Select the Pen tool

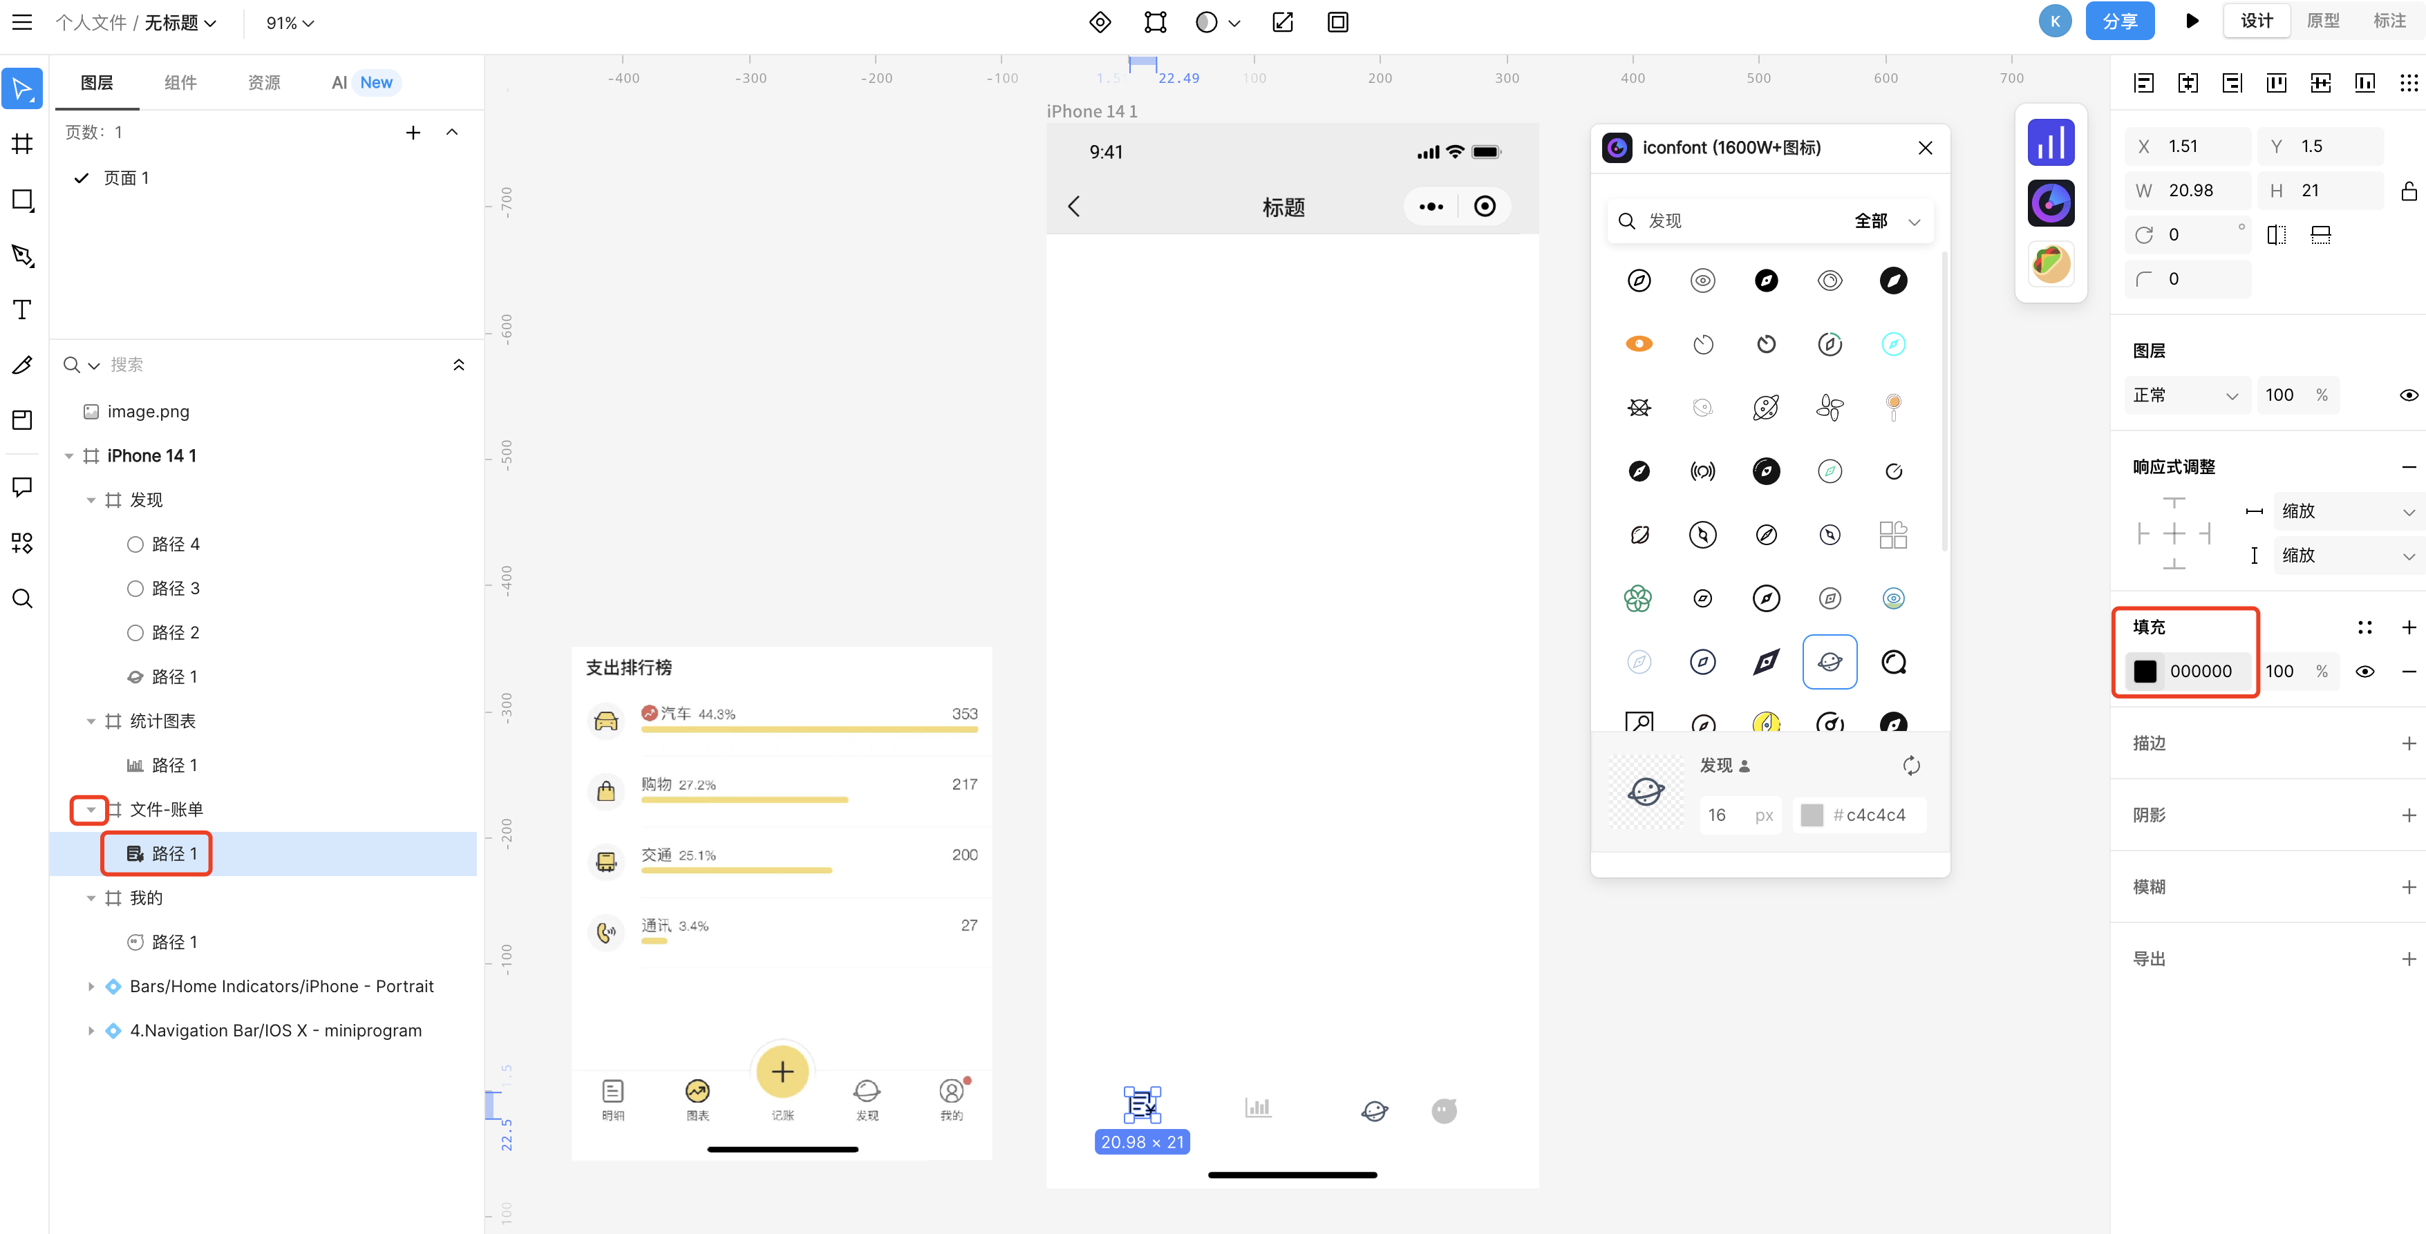tap(23, 255)
